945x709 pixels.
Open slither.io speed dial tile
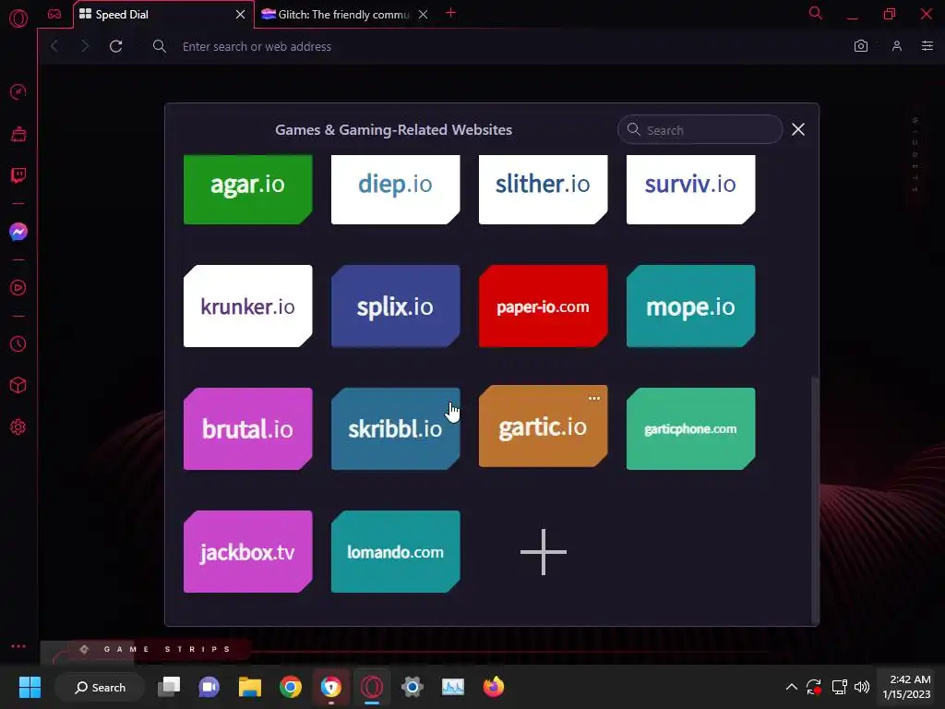(x=543, y=189)
